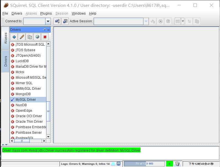The height and width of the screenshot is (167, 220).
Task: Select jTDS Microsoft SQL driver
Action: 28,45
